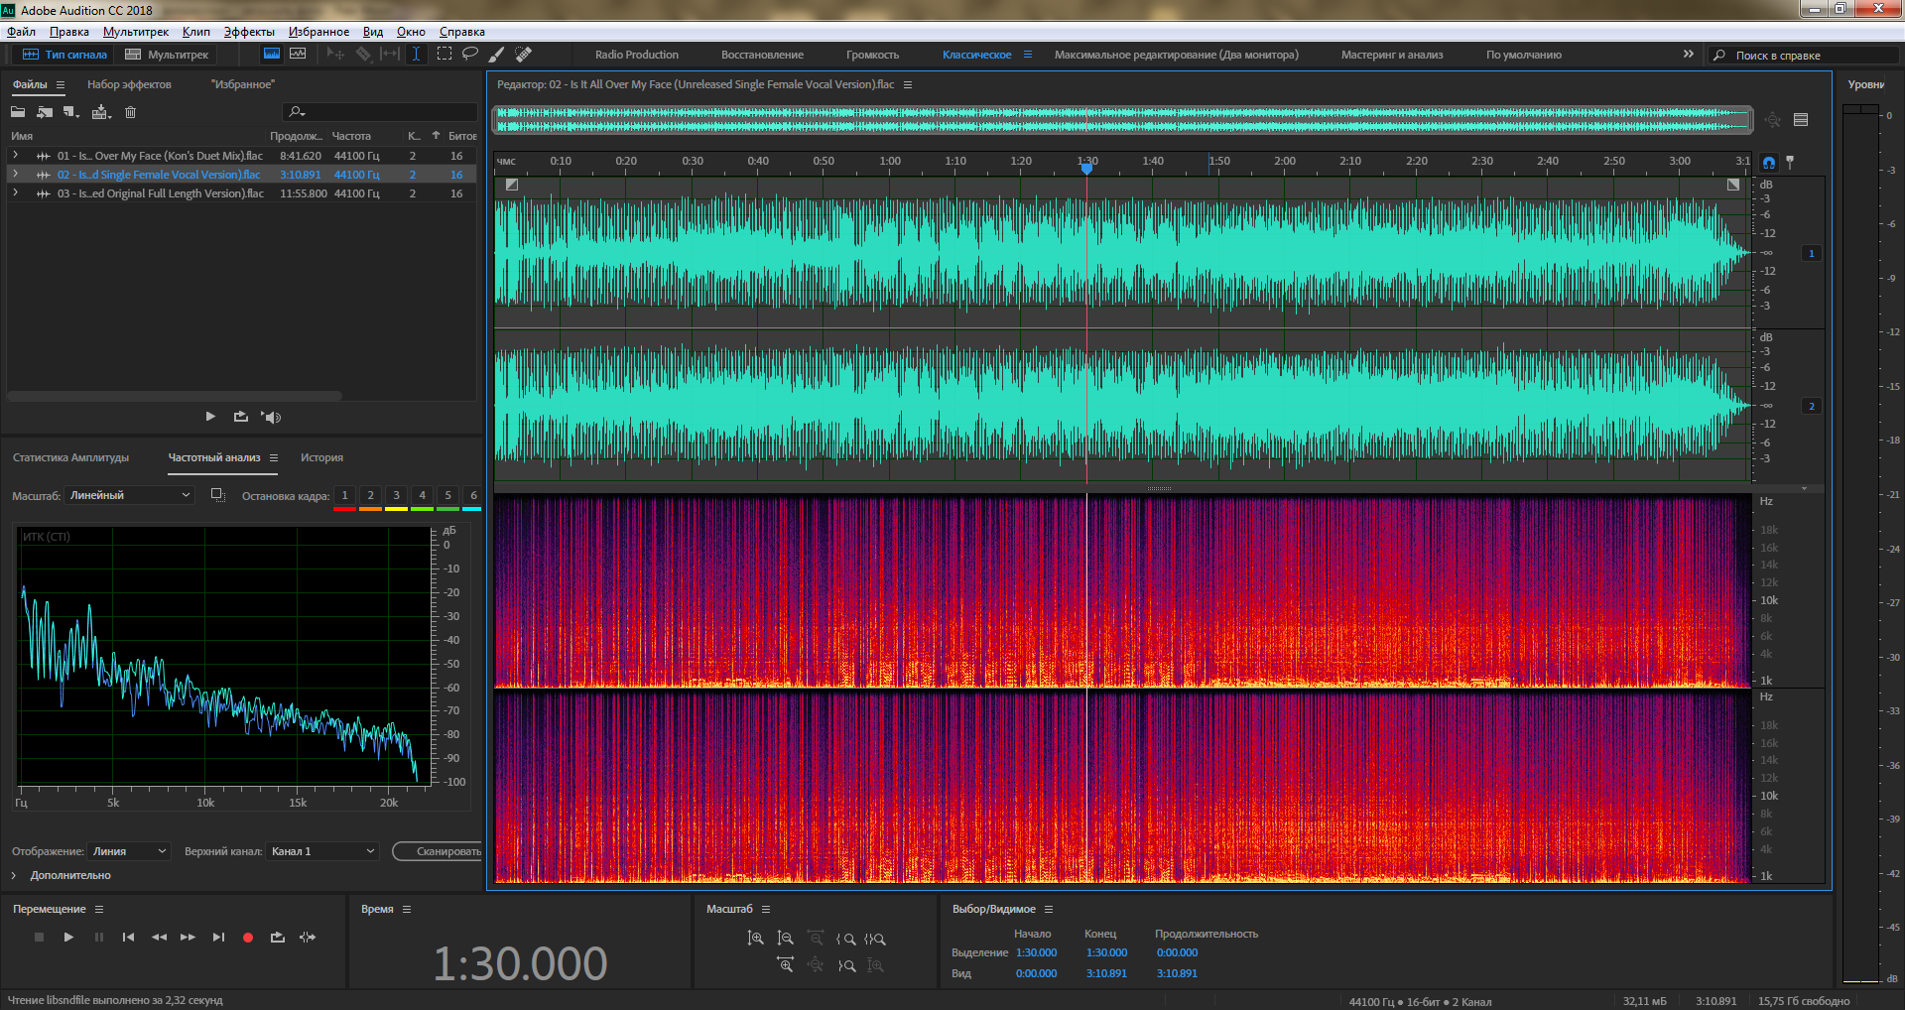The height and width of the screenshot is (1010, 1905).
Task: Select 03 Original Full Length Version.flac
Action: click(x=160, y=193)
